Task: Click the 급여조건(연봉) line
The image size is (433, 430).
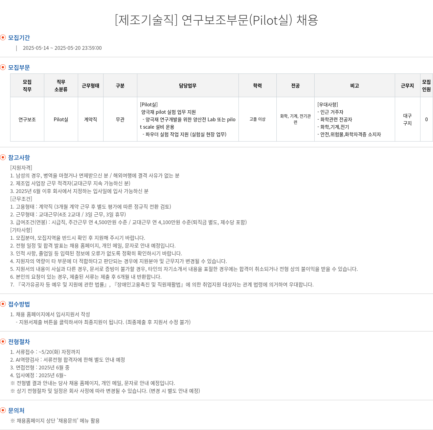Action: 129,222
